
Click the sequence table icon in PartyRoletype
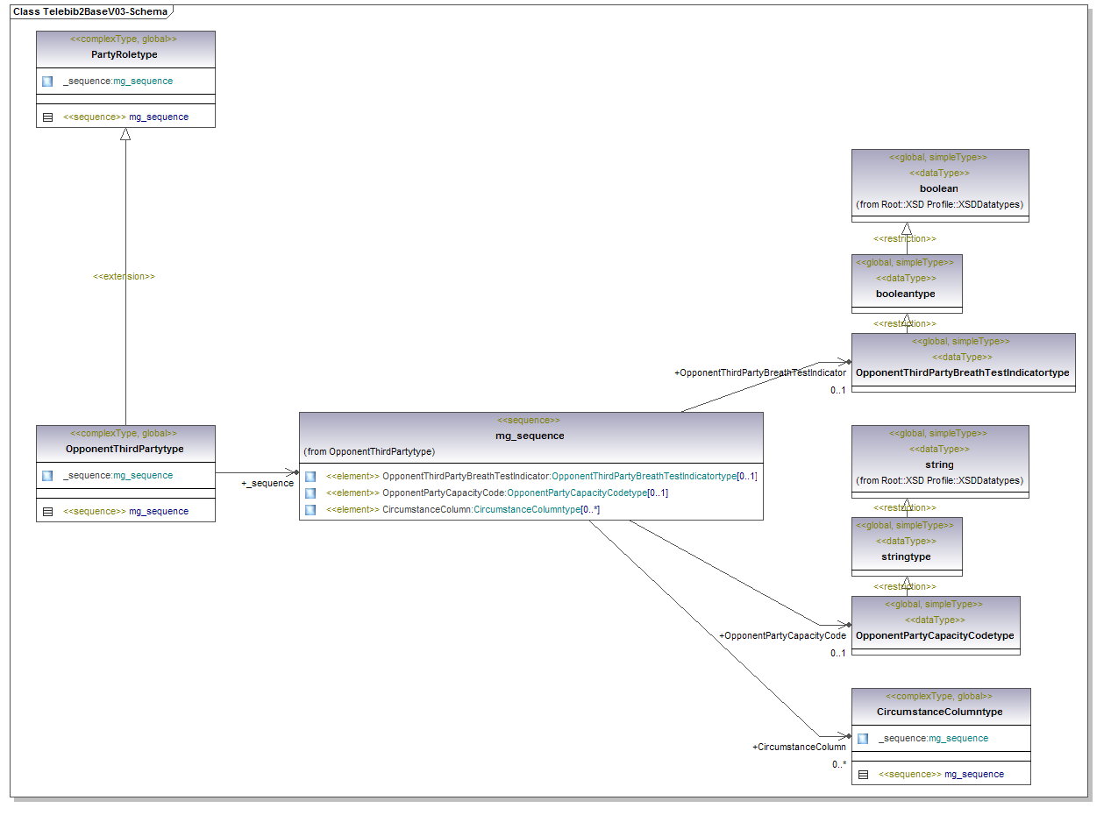47,117
